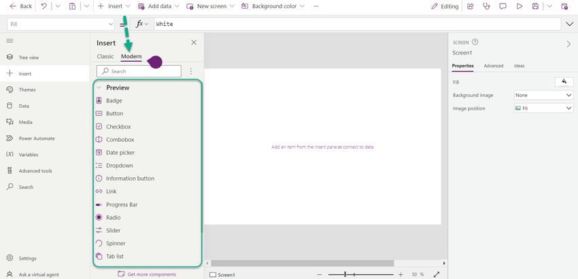578x279 pixels.
Task: Save the app with disk icon
Action: pos(535,6)
